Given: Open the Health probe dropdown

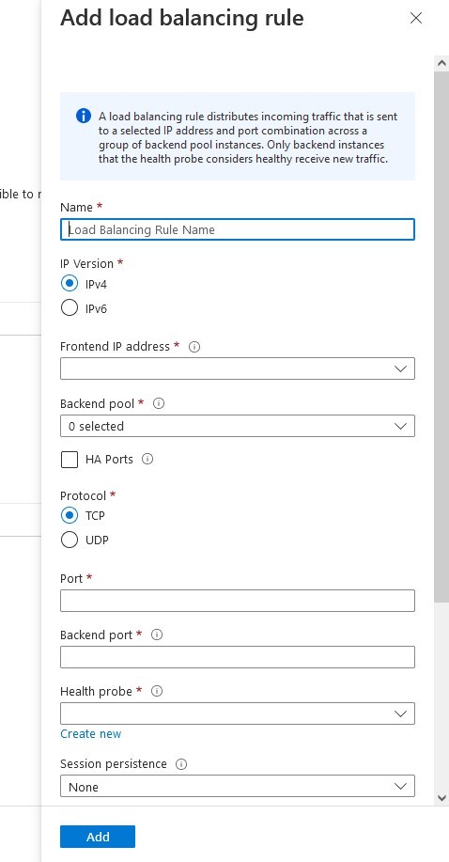Looking at the screenshot, I should tap(238, 713).
